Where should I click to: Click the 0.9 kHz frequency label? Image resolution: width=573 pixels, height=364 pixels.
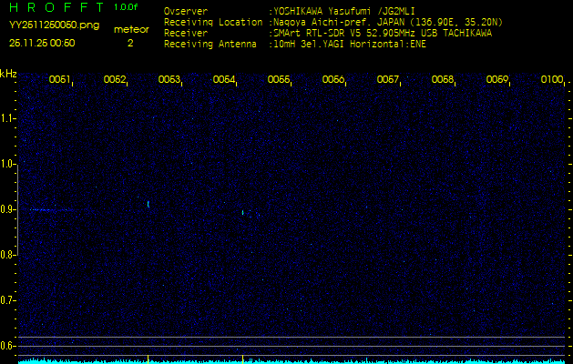(x=6, y=209)
